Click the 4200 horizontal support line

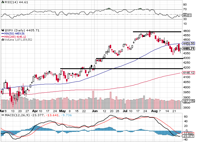(122, 69)
